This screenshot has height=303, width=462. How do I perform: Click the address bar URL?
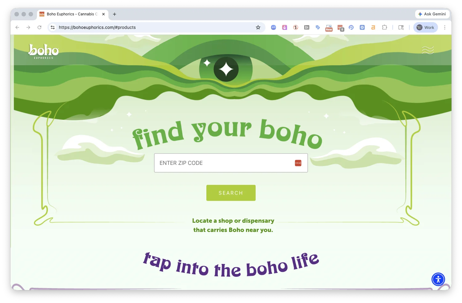(97, 27)
